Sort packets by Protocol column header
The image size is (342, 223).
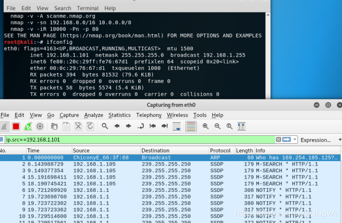[x=222, y=151]
